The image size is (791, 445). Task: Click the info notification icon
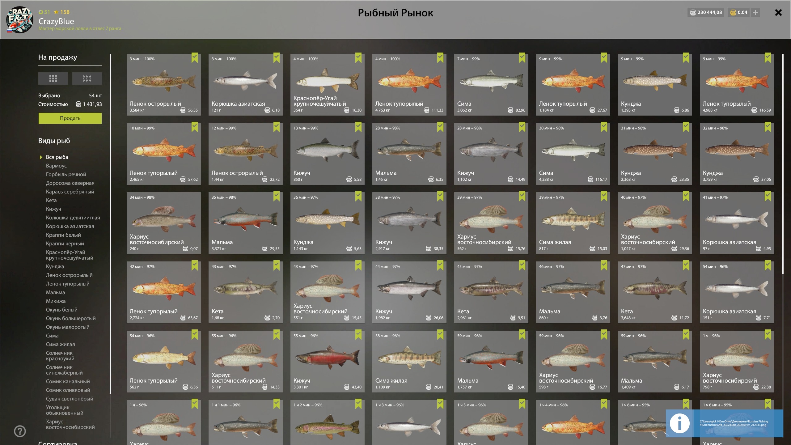[x=679, y=423]
